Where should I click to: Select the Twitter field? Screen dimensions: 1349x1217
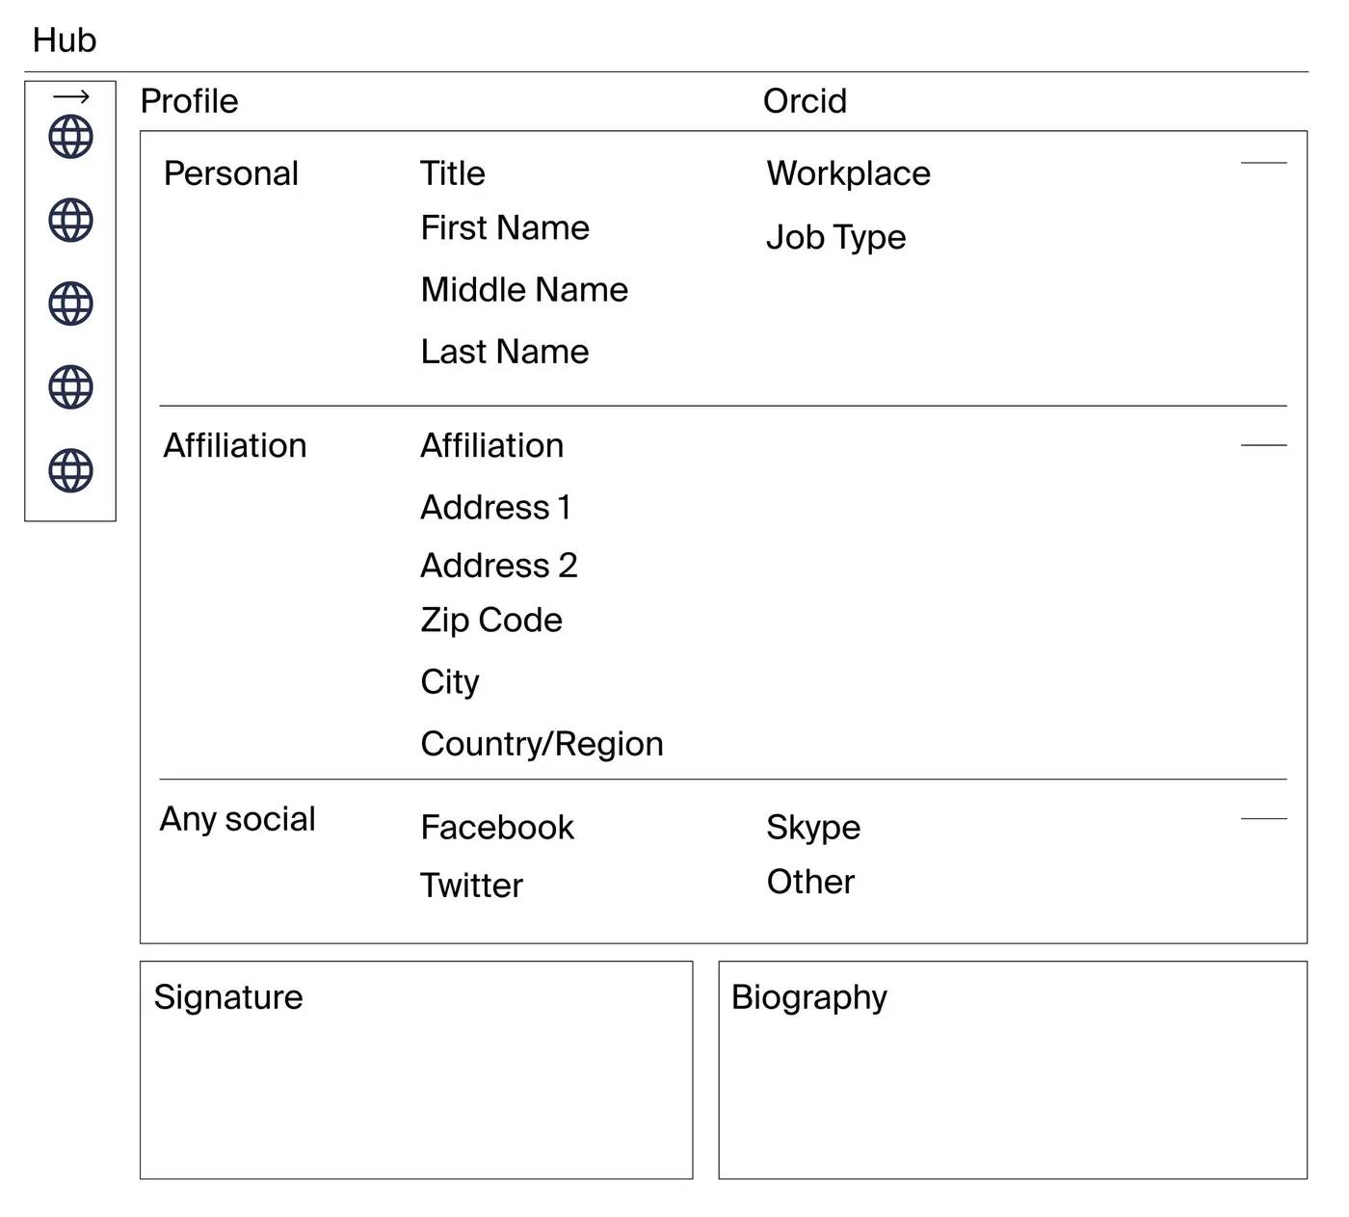(x=472, y=886)
